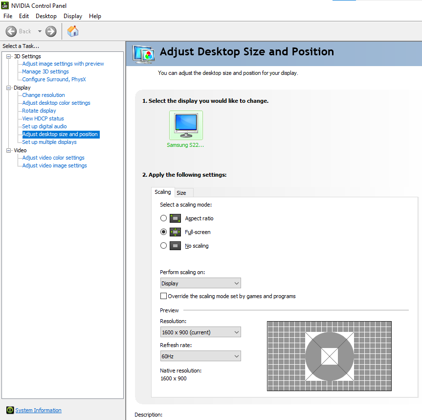Enable override scaling mode checkbox
422x420 pixels.
164,296
